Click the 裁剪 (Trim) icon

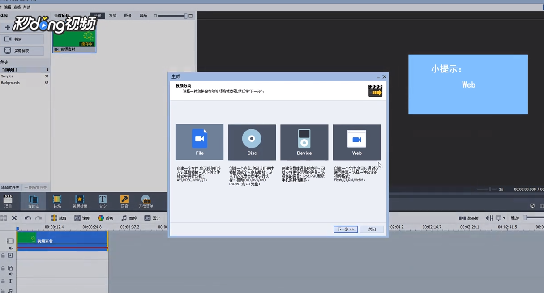pos(59,218)
